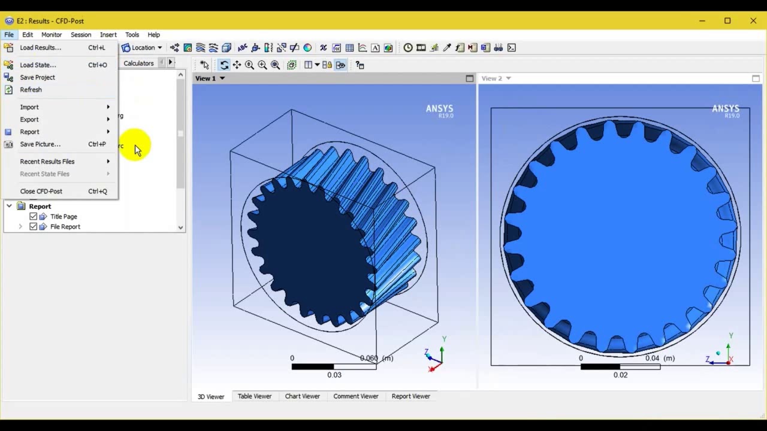Fit view to window icon
This screenshot has width=767, height=431.
(275, 65)
